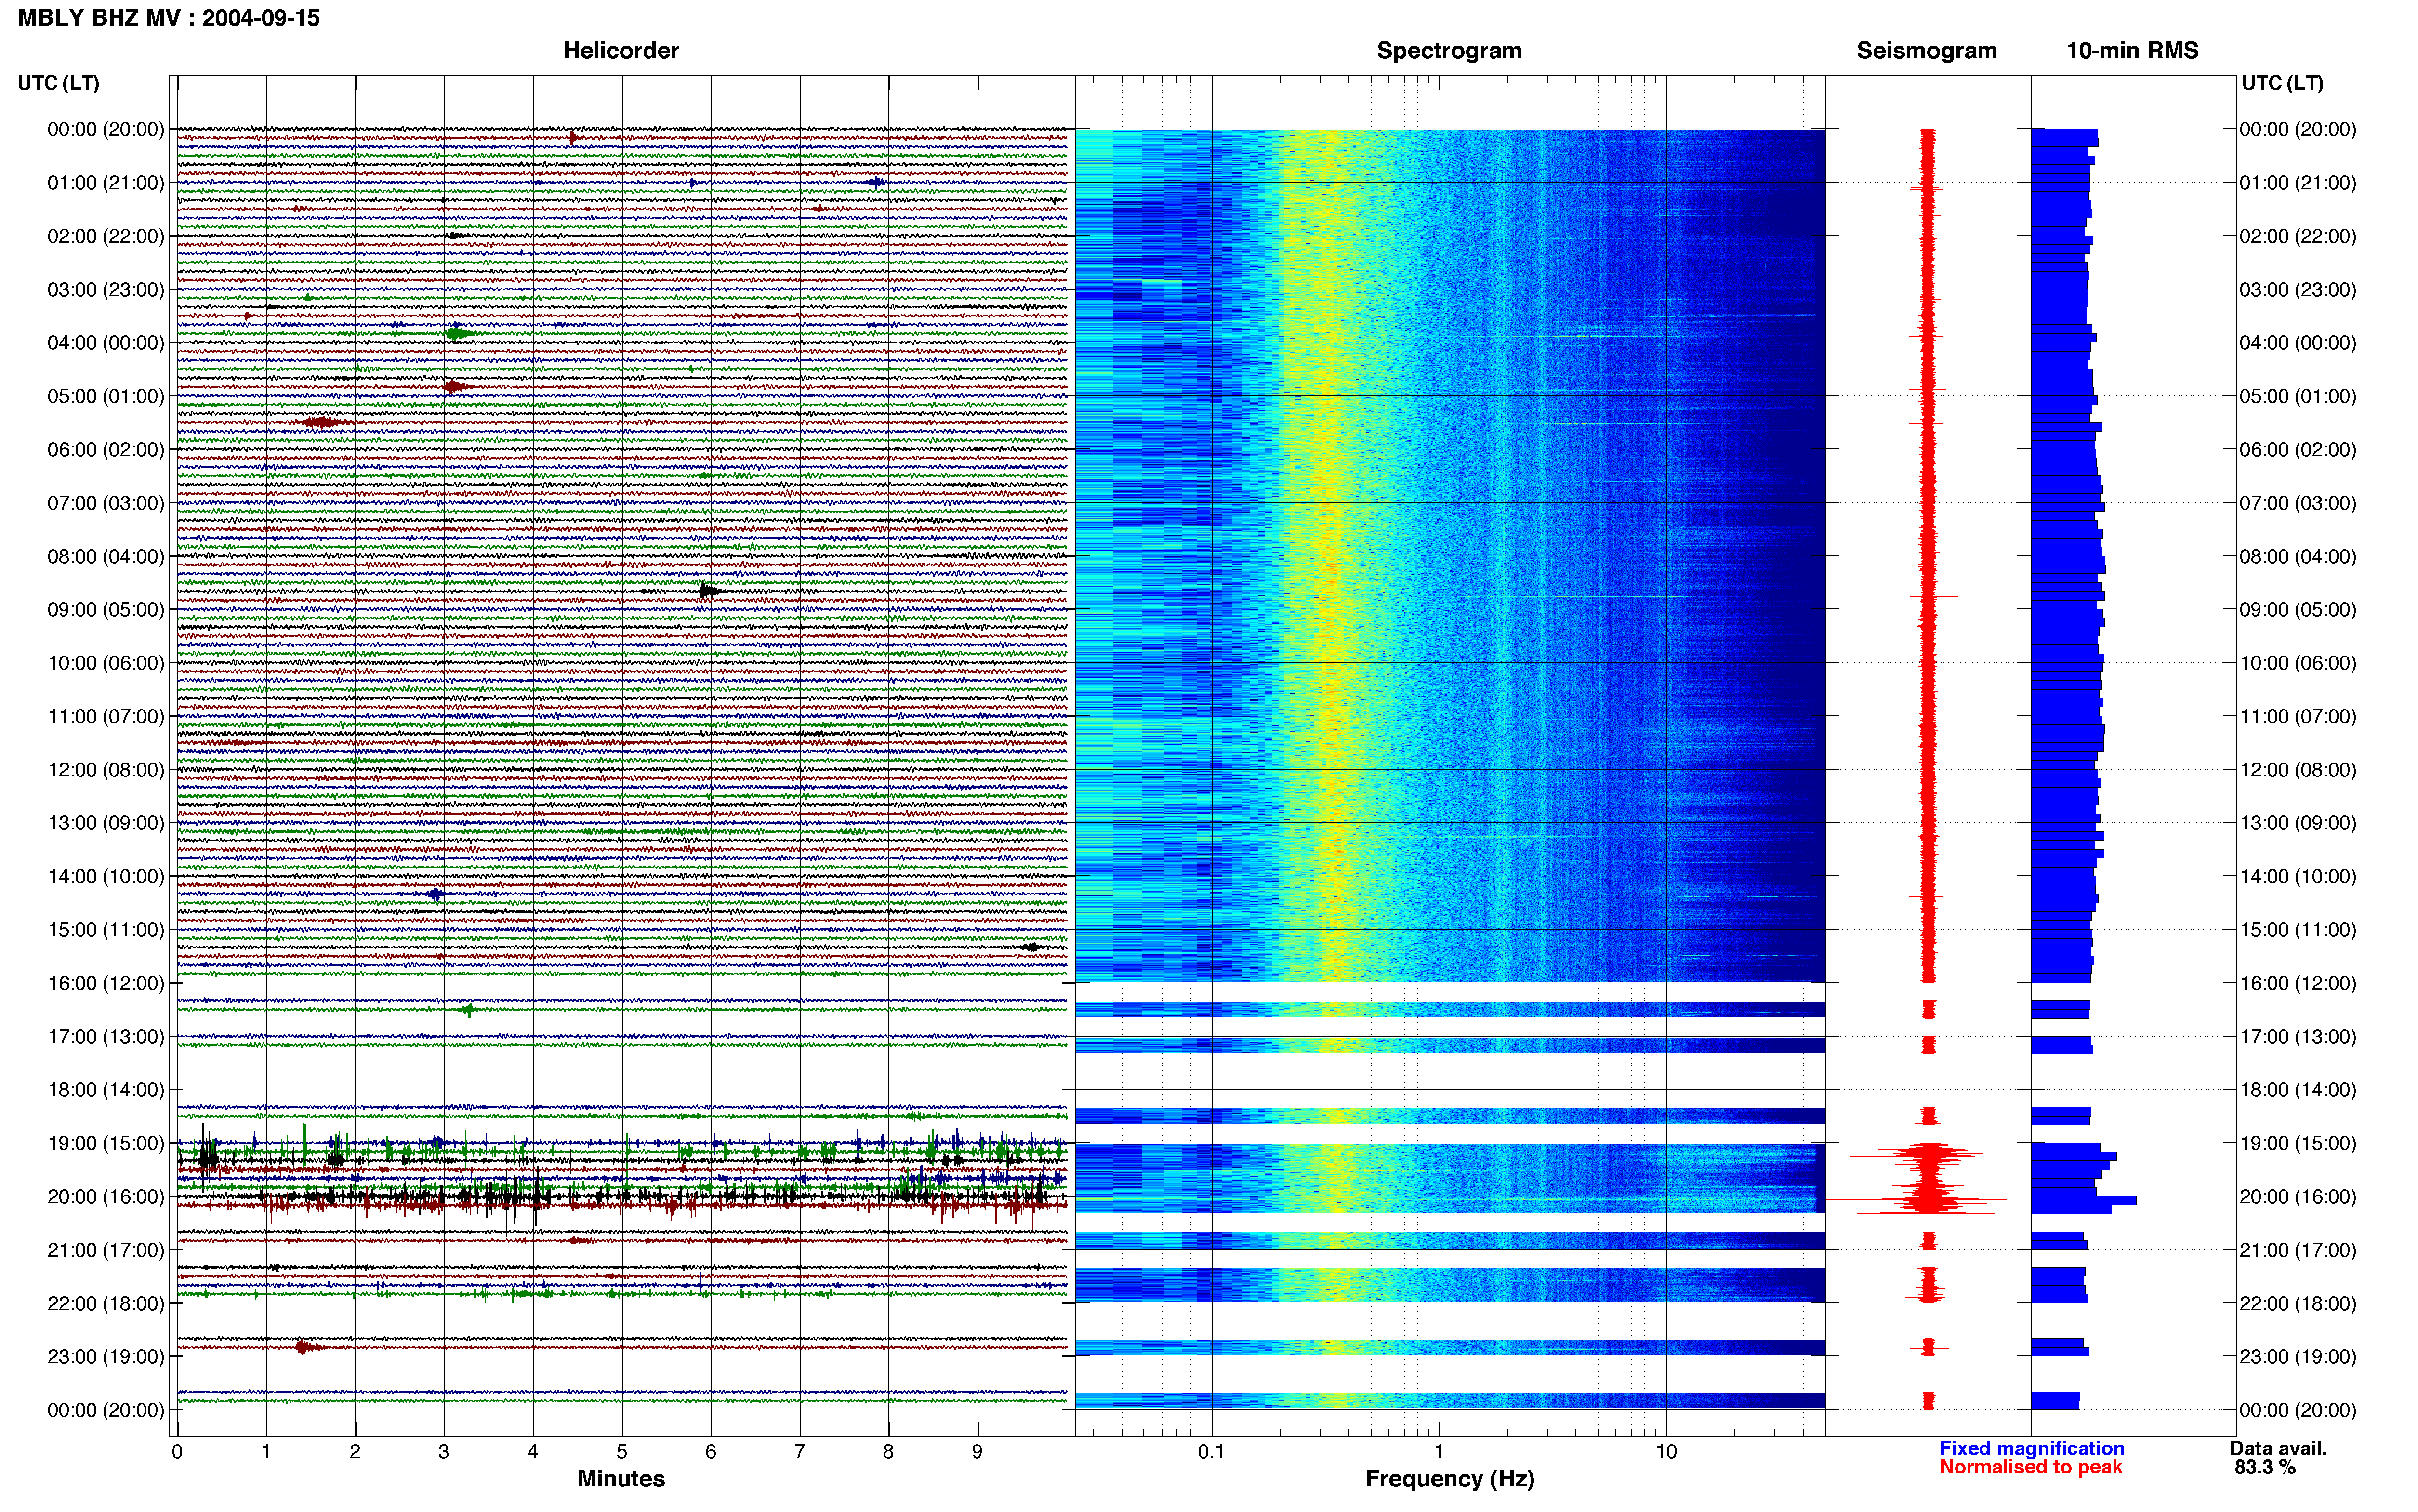Click left time label 23:00 (19:00)
This screenshot has width=2418, height=1512.
106,1357
